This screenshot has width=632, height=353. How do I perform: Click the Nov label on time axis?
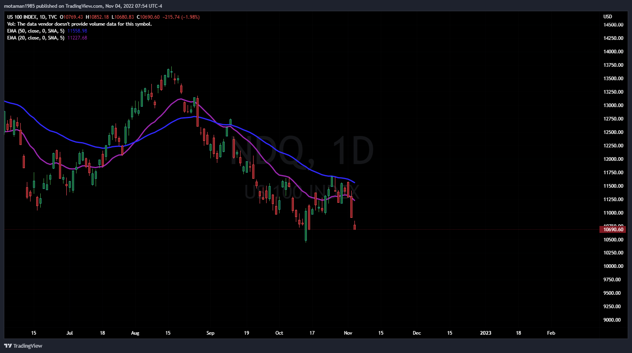(x=348, y=333)
